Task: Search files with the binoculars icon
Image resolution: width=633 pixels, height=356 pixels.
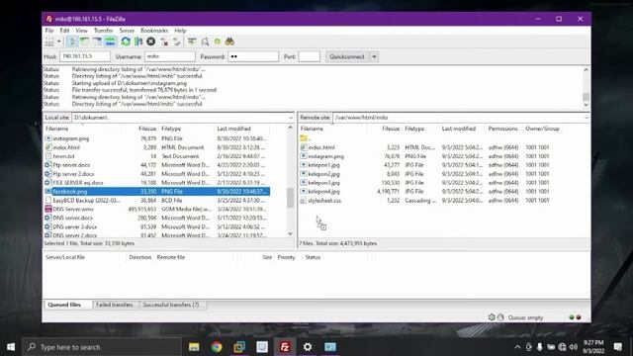Action: click(x=229, y=42)
